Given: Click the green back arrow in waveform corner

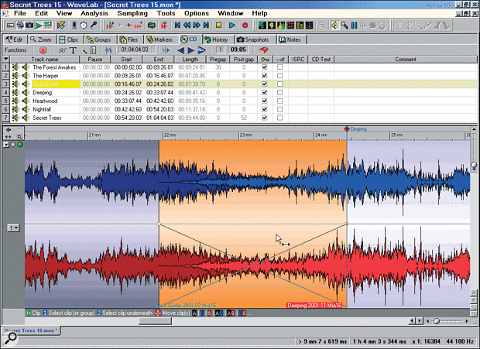Looking at the screenshot, I should [x=9, y=130].
